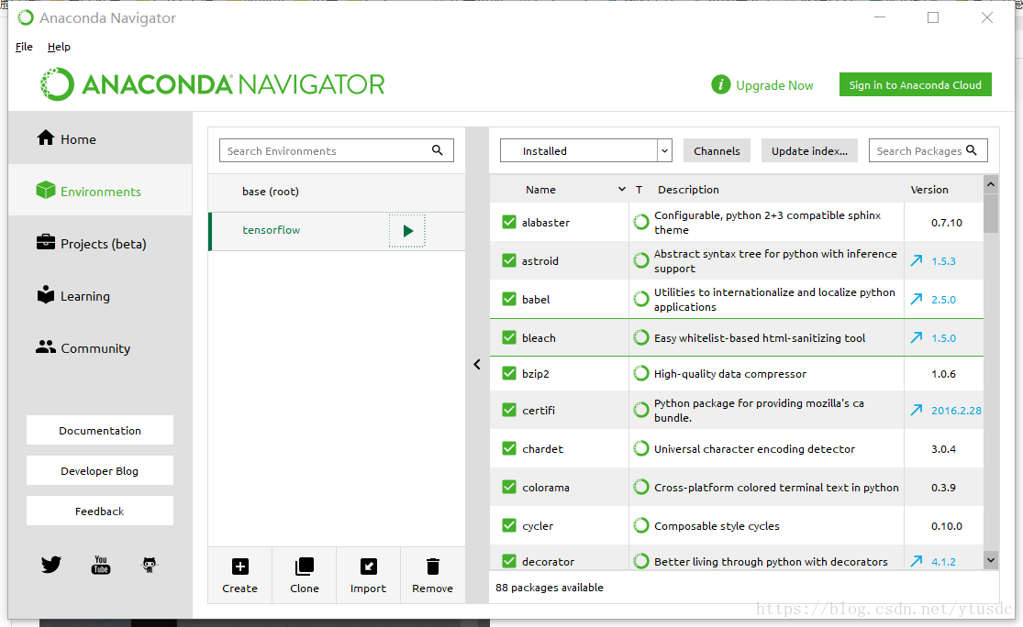Toggle the colorama package checkbox
This screenshot has width=1023, height=627.
click(509, 487)
